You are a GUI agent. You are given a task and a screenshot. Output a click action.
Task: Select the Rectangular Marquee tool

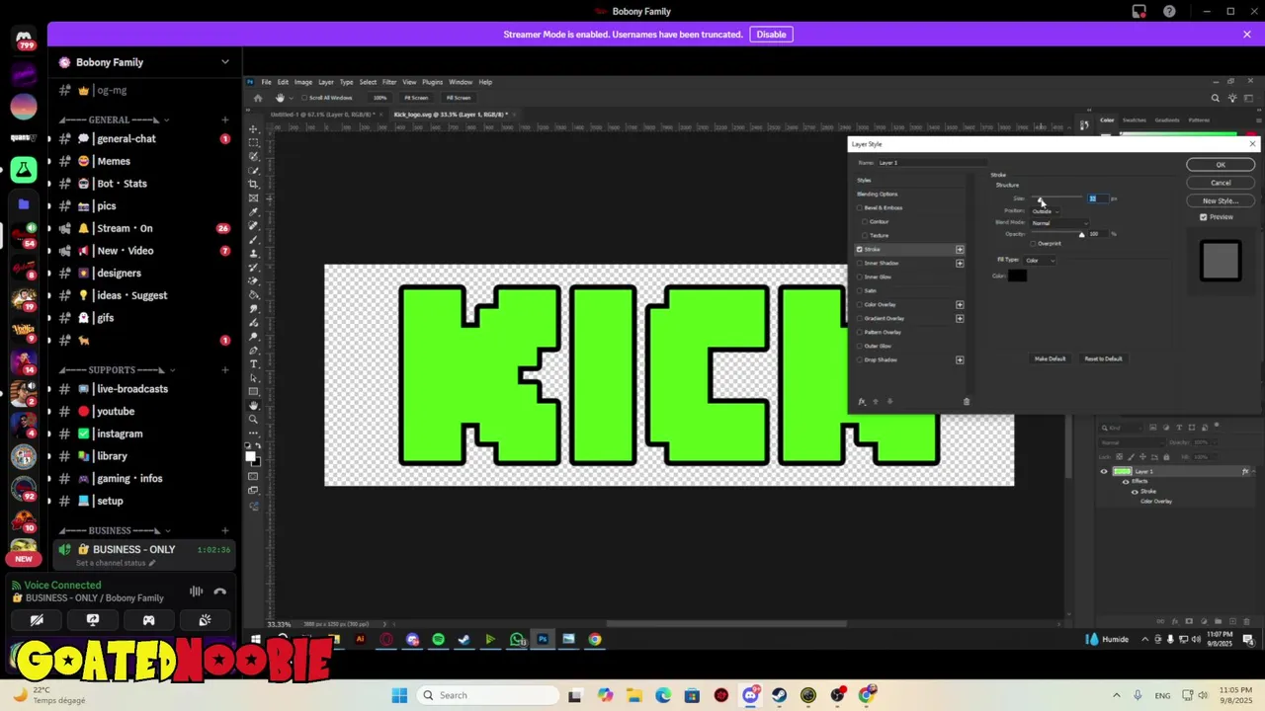[x=254, y=143]
